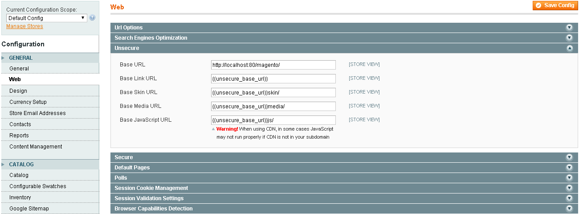Collapse the CATALOG sidebar group
Viewport: 579px width, 214px height.
coord(21,165)
